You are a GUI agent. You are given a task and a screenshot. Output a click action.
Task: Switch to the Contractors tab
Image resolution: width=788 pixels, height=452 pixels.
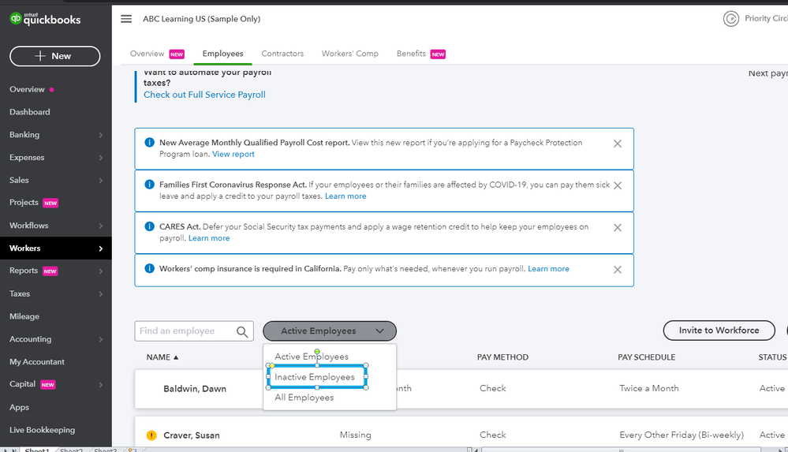click(x=282, y=54)
